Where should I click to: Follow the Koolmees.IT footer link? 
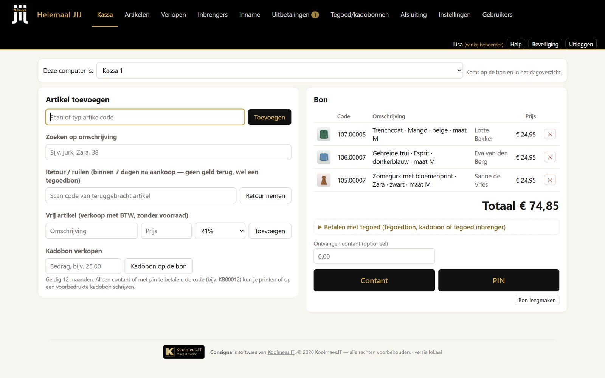pyautogui.click(x=281, y=352)
